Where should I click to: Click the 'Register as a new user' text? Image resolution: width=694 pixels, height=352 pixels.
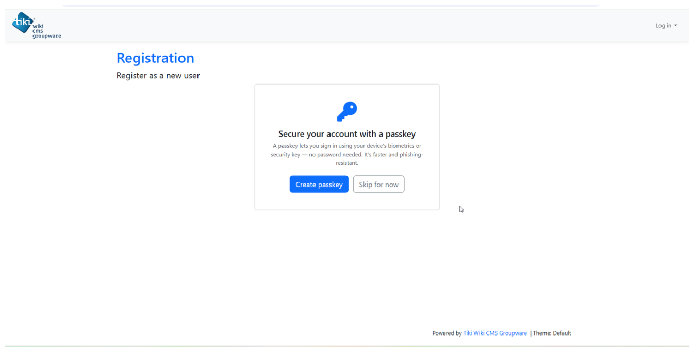click(158, 76)
